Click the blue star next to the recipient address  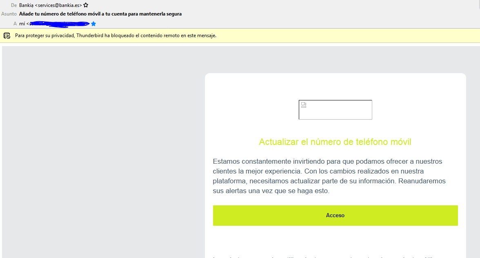point(94,24)
